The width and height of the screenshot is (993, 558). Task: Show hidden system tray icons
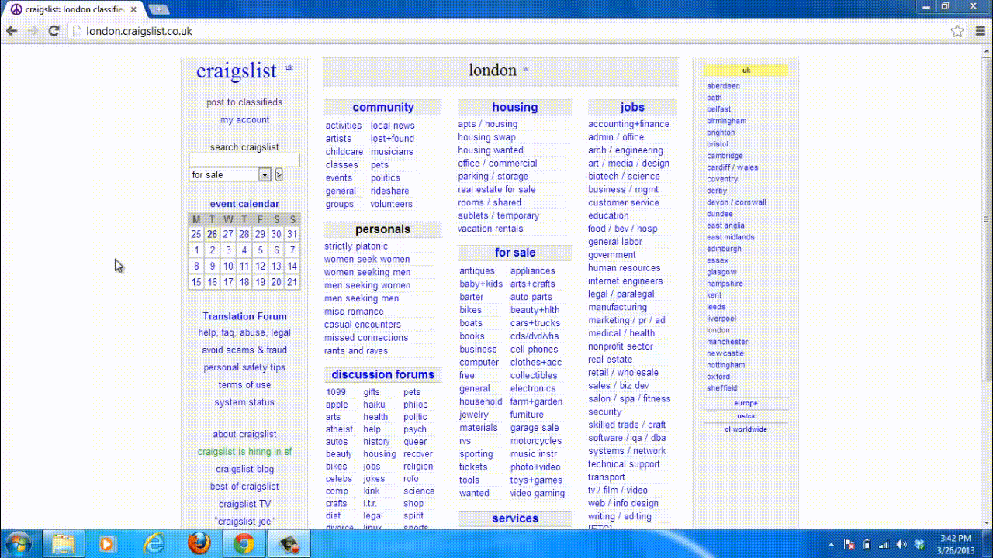pos(832,545)
